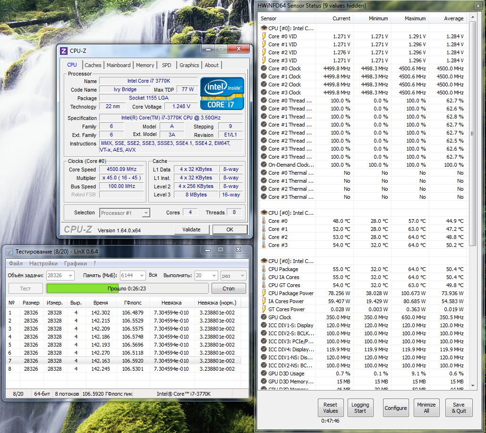Image resolution: width=486 pixels, height=433 pixels.
Task: Switch to the Graphics tab in CPU-Z
Action: pyautogui.click(x=189, y=65)
